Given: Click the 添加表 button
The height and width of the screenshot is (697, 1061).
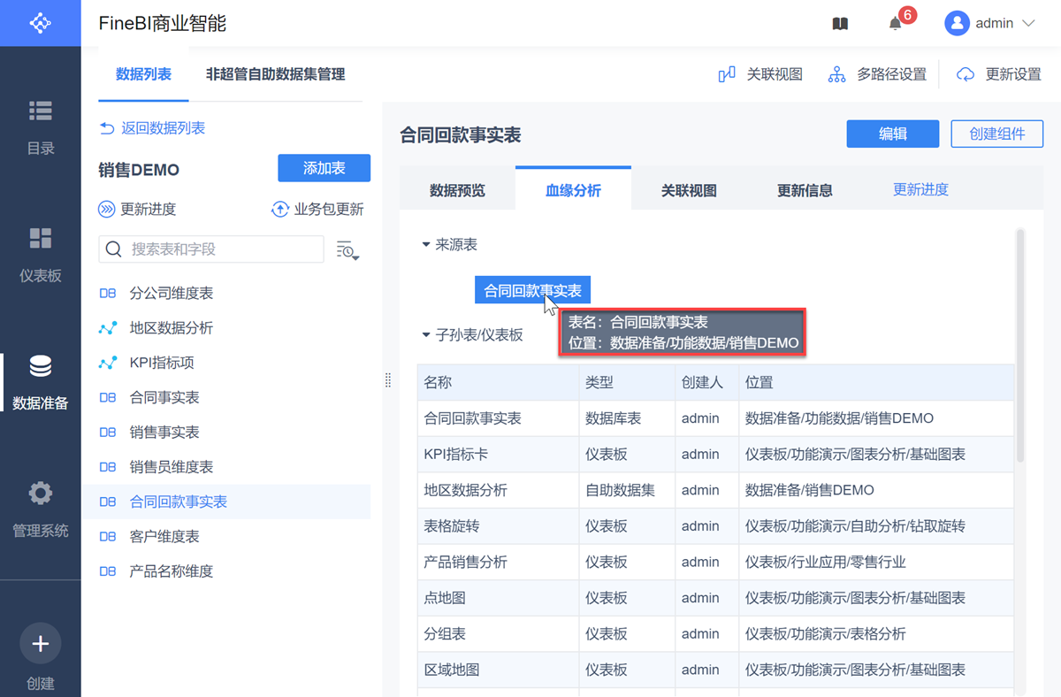Looking at the screenshot, I should point(324,168).
